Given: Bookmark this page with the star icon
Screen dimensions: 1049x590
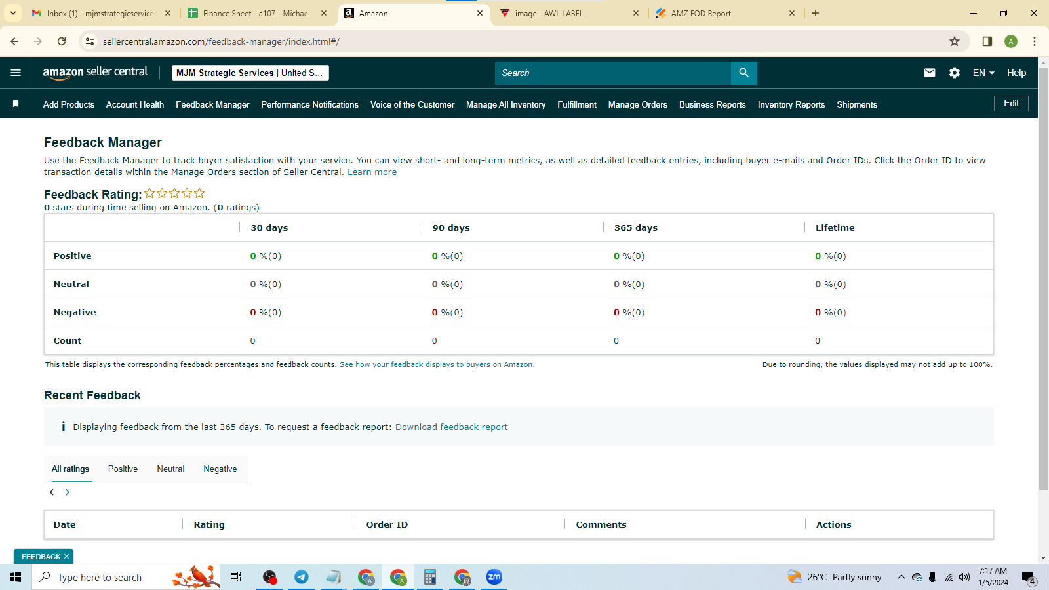Looking at the screenshot, I should point(955,41).
